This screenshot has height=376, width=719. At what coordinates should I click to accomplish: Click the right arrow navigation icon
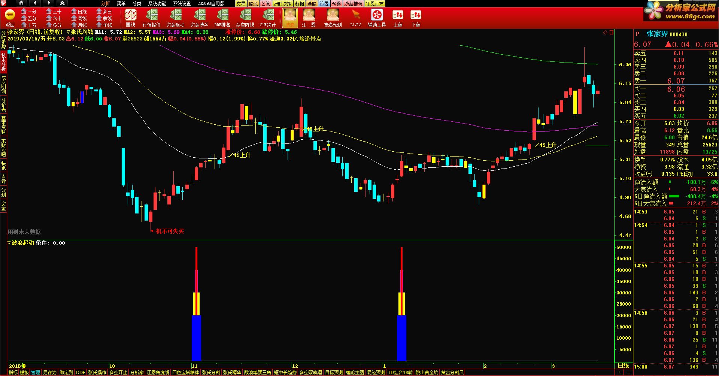coord(49,3)
